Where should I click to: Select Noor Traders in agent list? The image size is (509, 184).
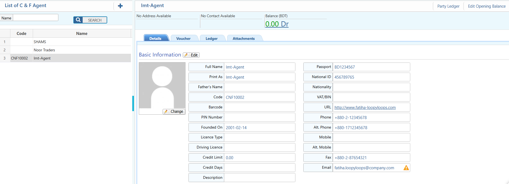[44, 50]
